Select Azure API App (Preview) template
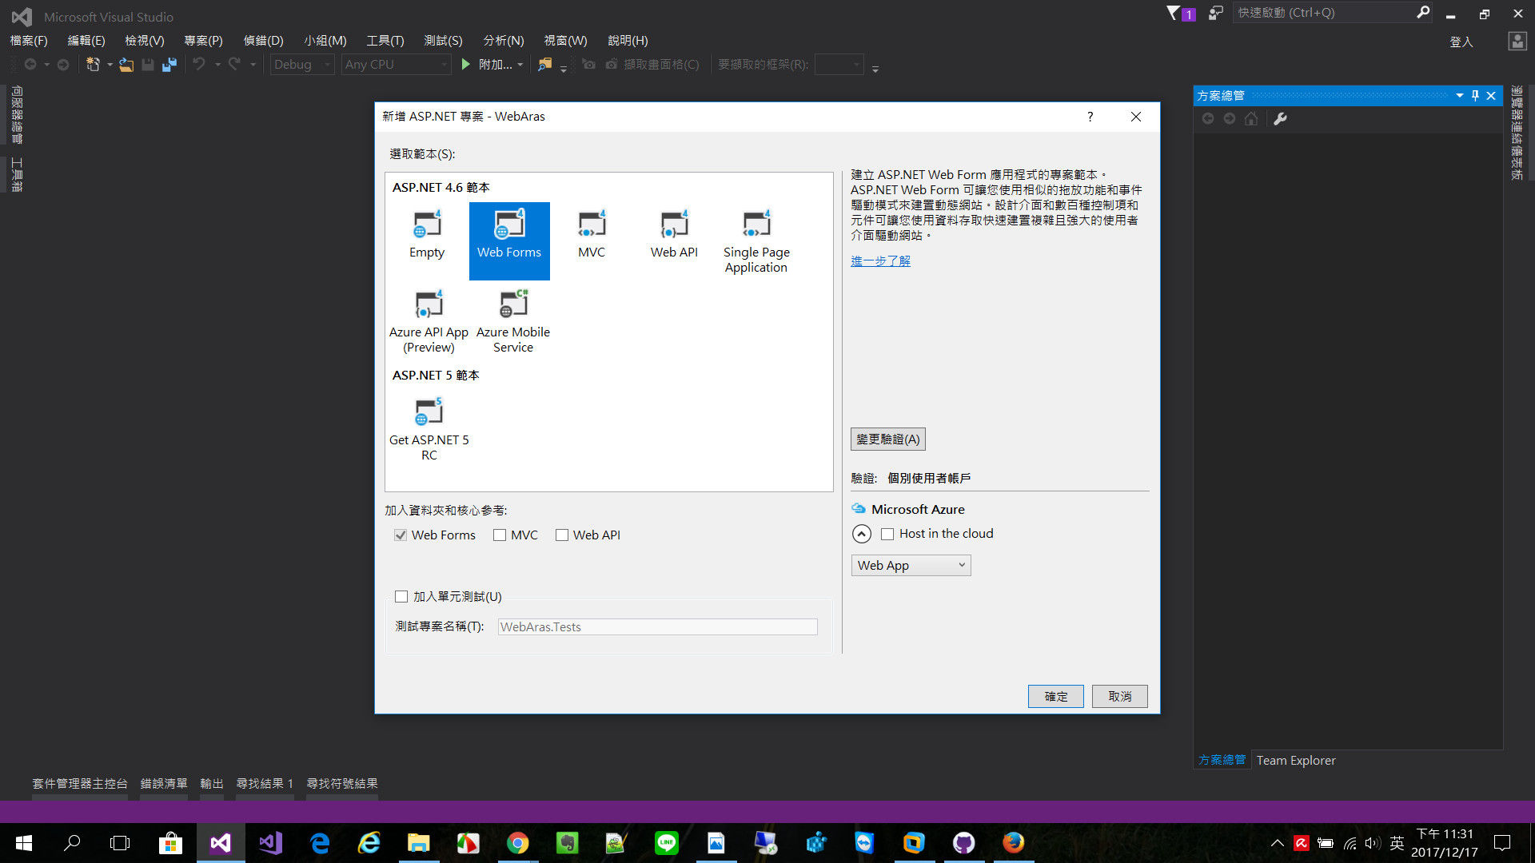Screen dimensions: 1535x863 [x=429, y=305]
